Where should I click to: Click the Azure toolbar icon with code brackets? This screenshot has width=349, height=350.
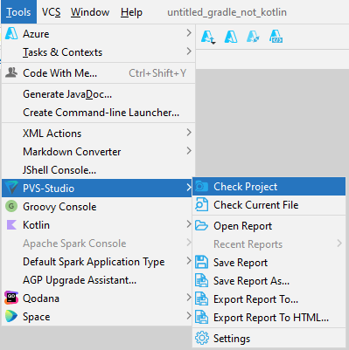(x=276, y=37)
